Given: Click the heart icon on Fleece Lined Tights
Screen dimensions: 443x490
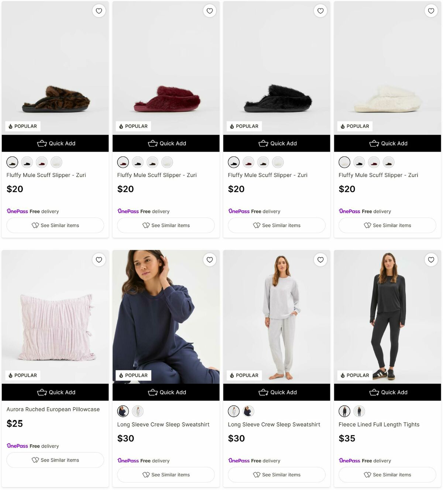Looking at the screenshot, I should coord(431,260).
